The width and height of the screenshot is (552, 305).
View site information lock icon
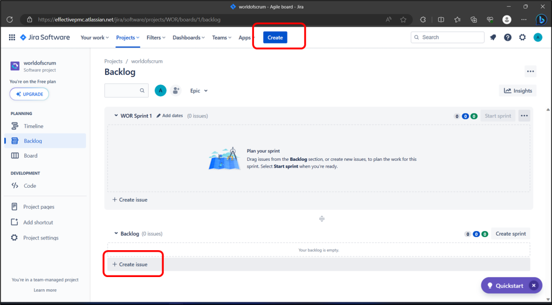pyautogui.click(x=30, y=20)
